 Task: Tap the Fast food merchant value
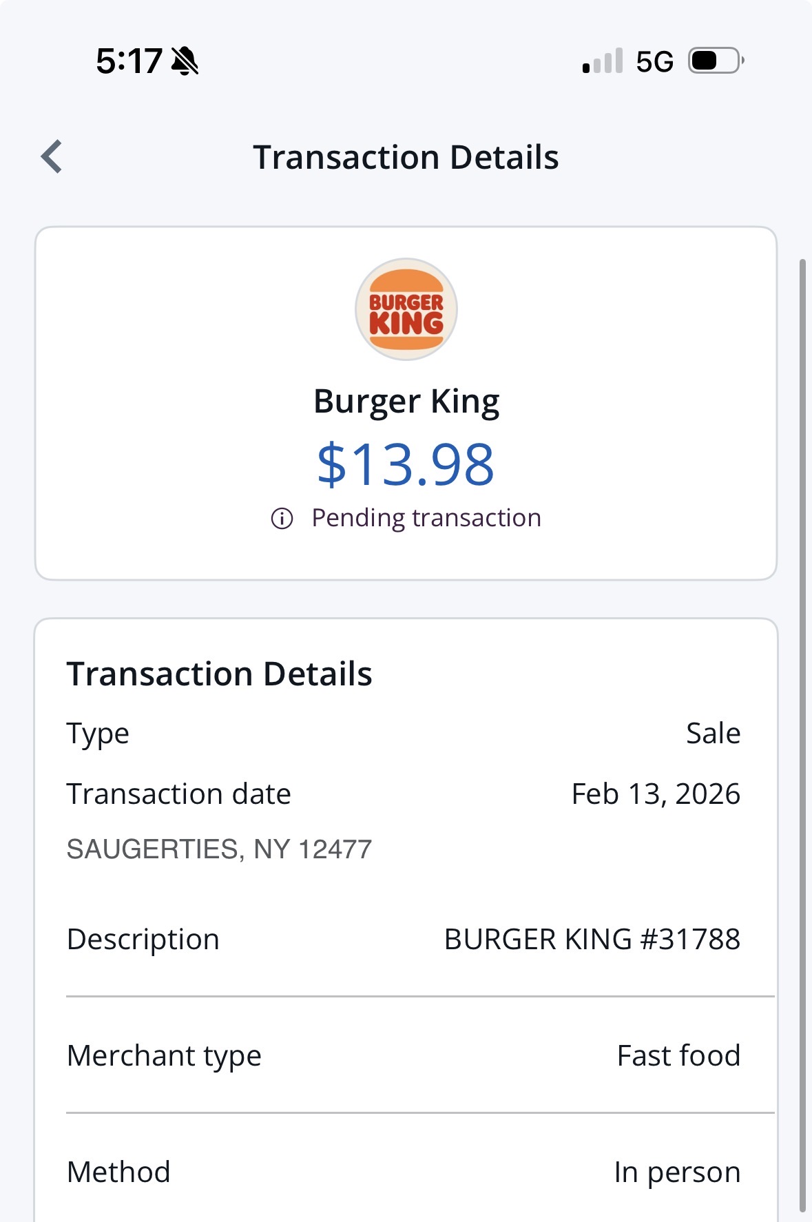pos(678,1056)
